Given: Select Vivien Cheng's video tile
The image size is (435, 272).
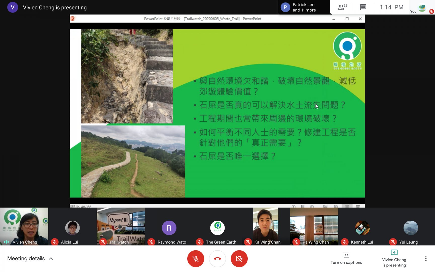Looking at the screenshot, I should coord(24,226).
